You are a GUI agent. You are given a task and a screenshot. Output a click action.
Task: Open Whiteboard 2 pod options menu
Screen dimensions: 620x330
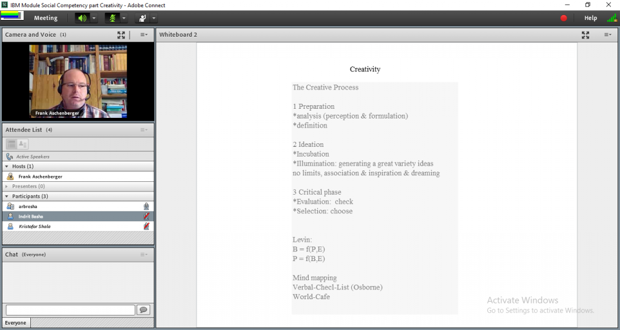608,34
